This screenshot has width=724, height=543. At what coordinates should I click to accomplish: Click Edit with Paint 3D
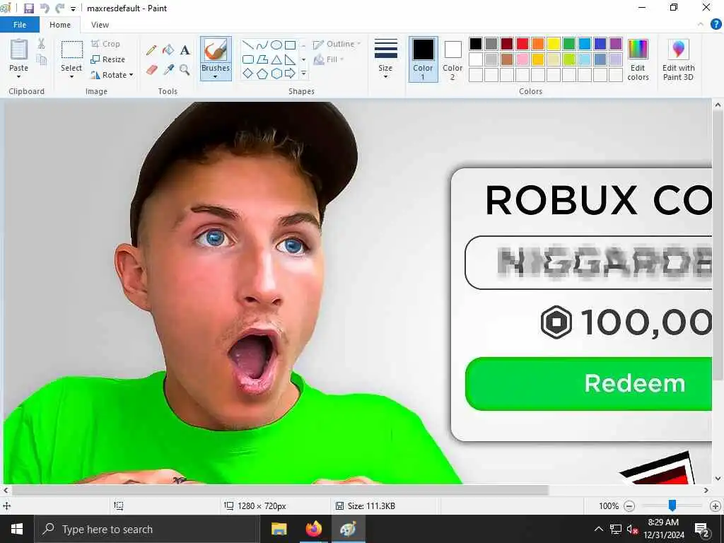click(678, 60)
